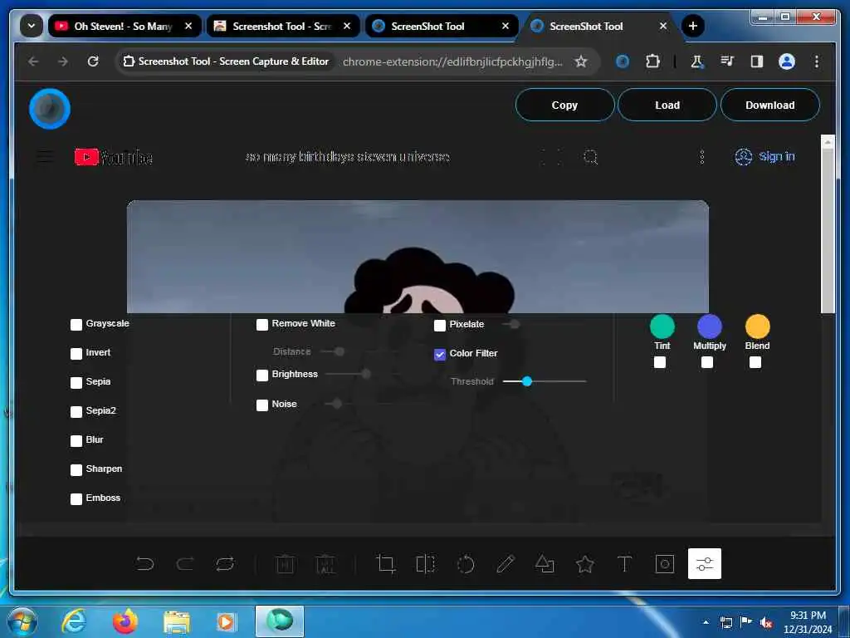Enable the Noise checkbox
This screenshot has width=850, height=638.
tap(261, 405)
